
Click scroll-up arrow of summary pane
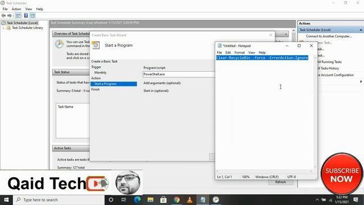coord(293,30)
